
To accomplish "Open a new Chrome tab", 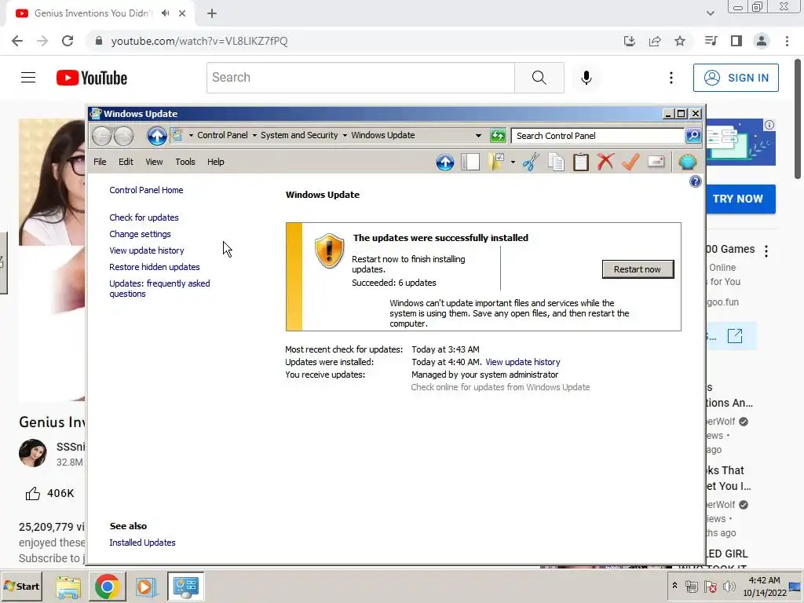I will (212, 14).
